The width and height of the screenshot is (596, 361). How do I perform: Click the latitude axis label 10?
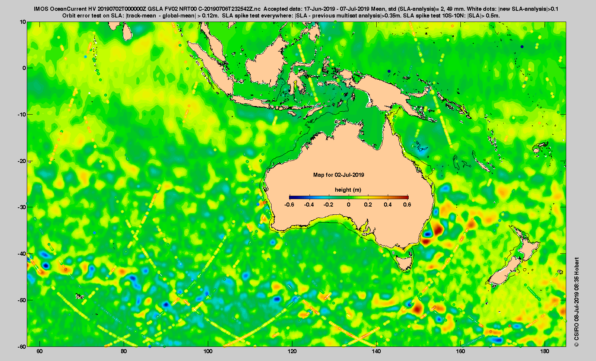[23, 22]
